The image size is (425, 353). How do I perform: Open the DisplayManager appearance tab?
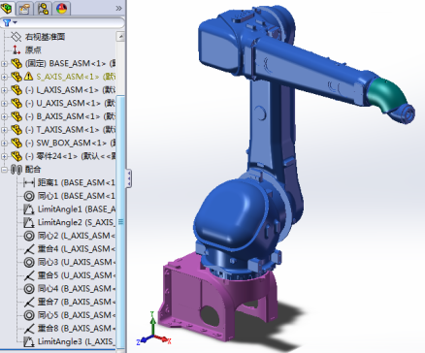(x=61, y=8)
